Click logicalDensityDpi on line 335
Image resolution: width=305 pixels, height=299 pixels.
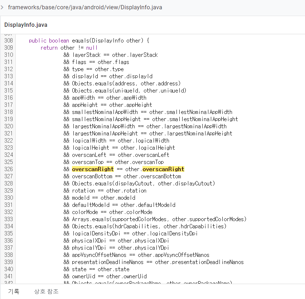pos(96,234)
